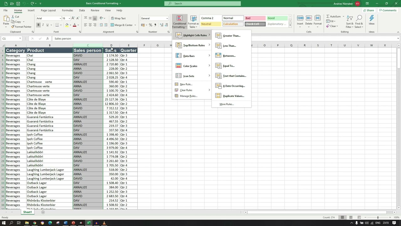
Task: Toggle italic formatting
Action: click(43, 25)
